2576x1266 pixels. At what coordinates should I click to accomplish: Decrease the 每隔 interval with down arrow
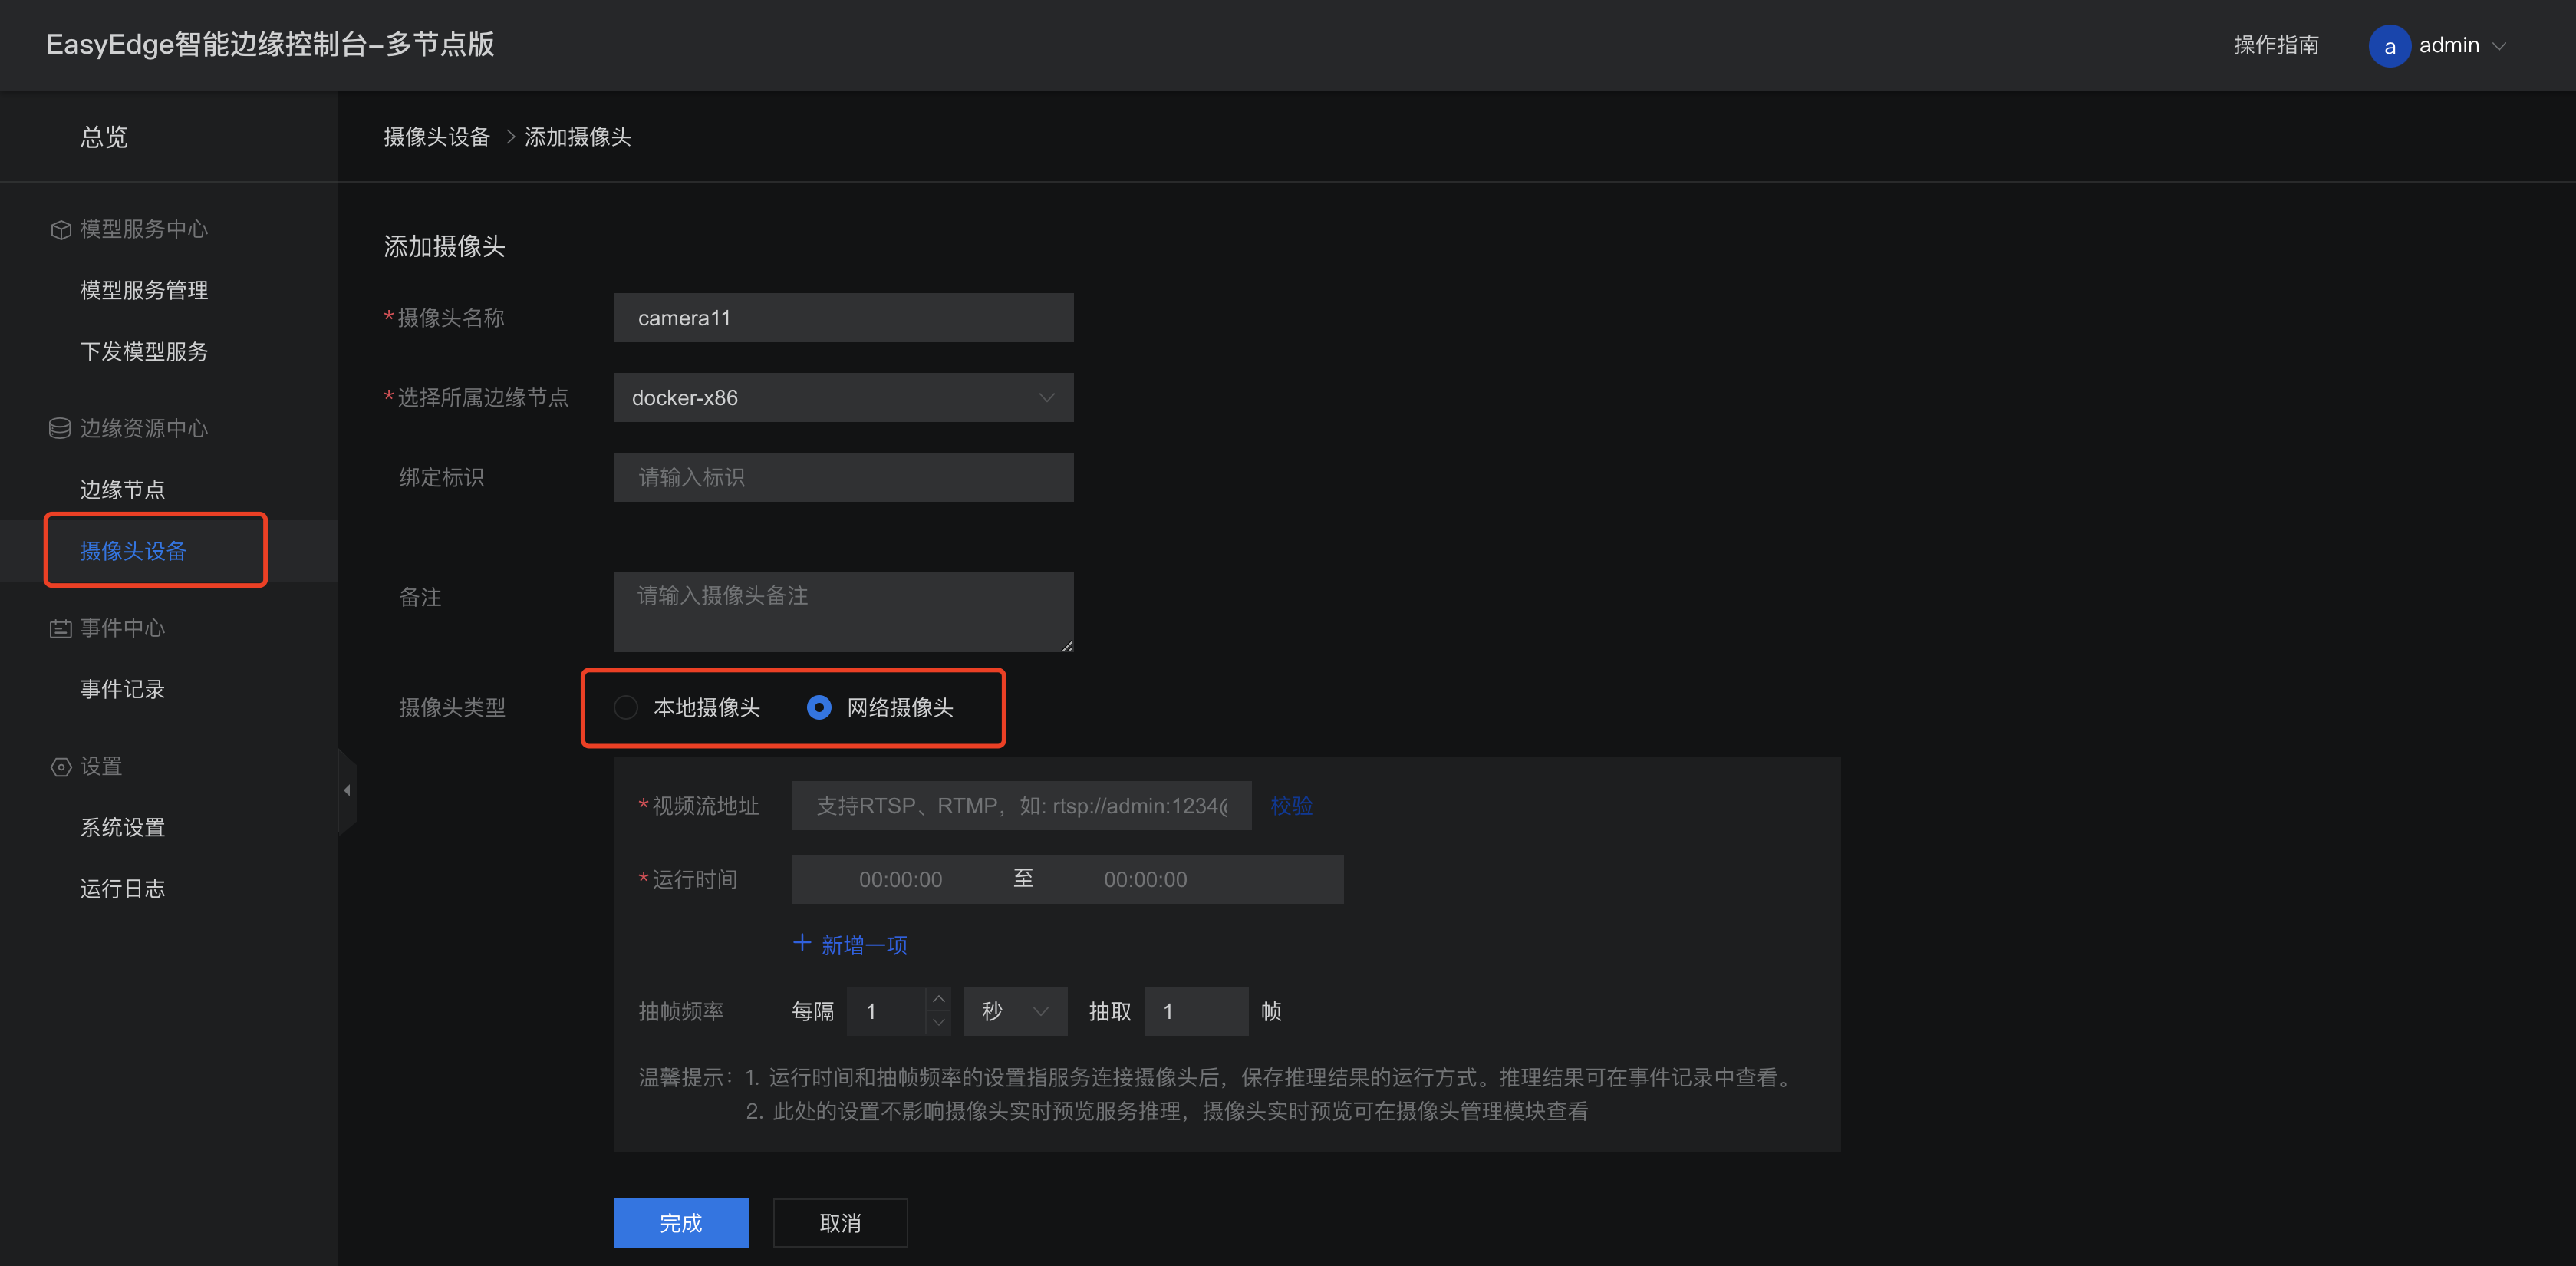(938, 1023)
